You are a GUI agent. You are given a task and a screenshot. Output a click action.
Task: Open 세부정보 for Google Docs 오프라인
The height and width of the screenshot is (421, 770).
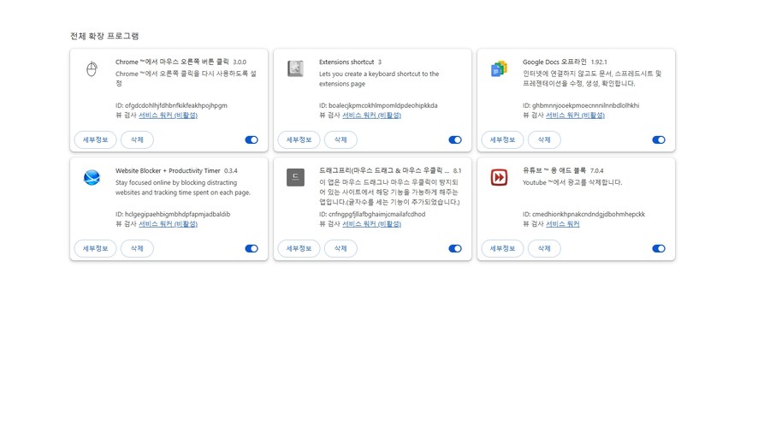click(502, 140)
